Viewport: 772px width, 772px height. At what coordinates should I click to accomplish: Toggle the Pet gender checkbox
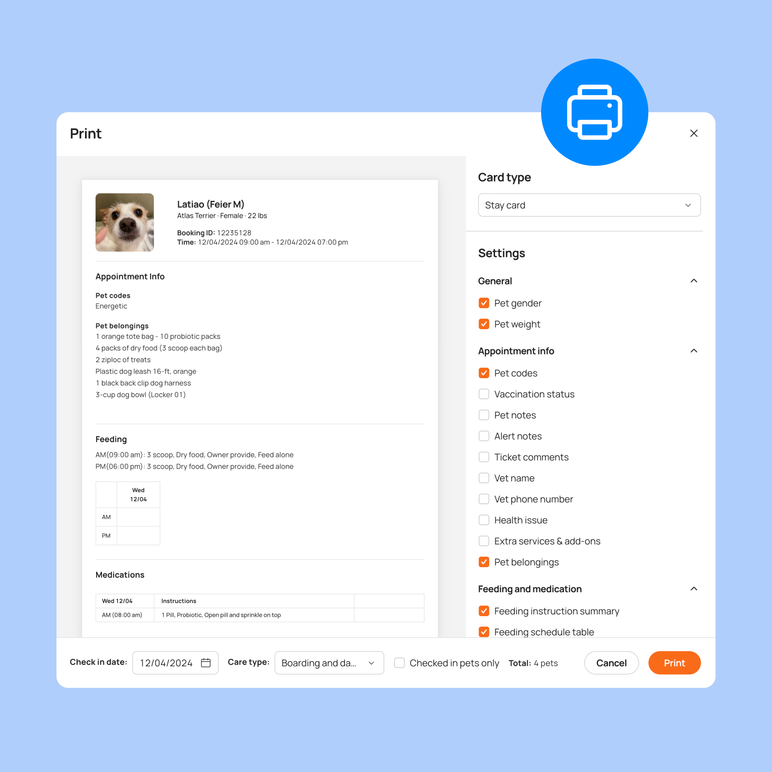(484, 303)
